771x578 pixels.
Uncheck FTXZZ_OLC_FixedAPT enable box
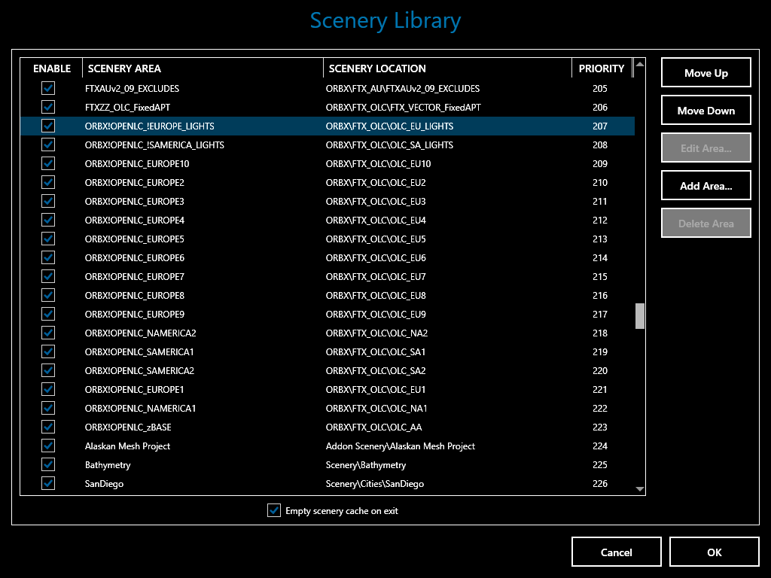48,107
